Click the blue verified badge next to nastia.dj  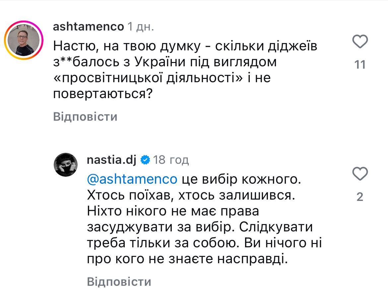tap(145, 160)
